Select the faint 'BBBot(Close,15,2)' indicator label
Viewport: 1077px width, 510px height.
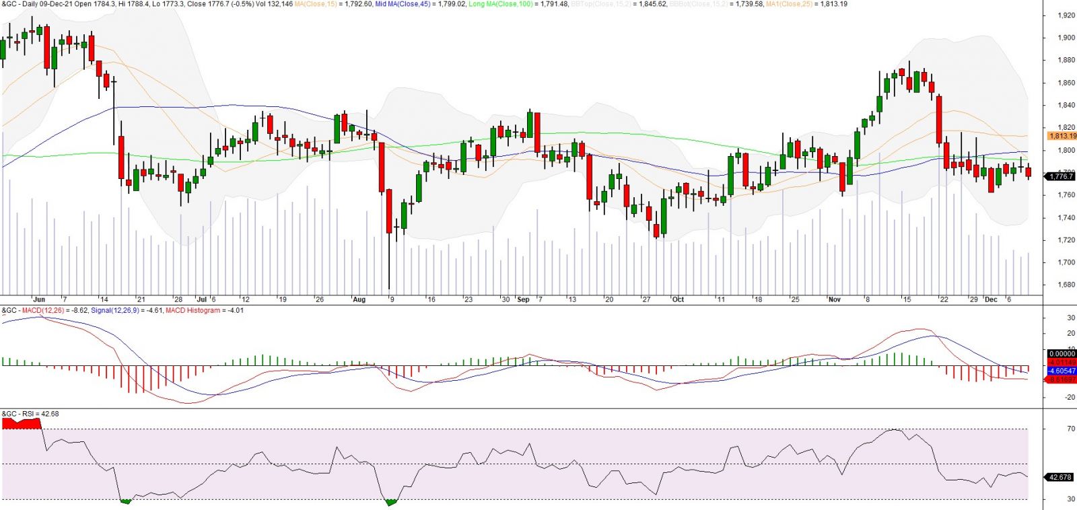pos(699,4)
